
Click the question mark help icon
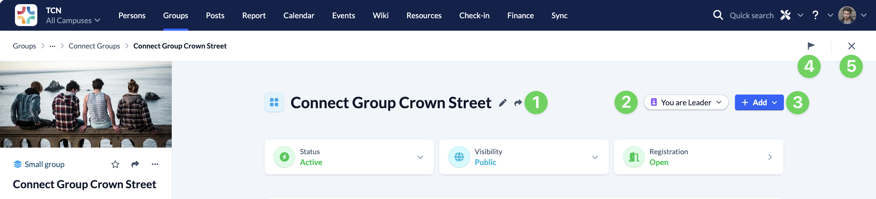pos(815,15)
